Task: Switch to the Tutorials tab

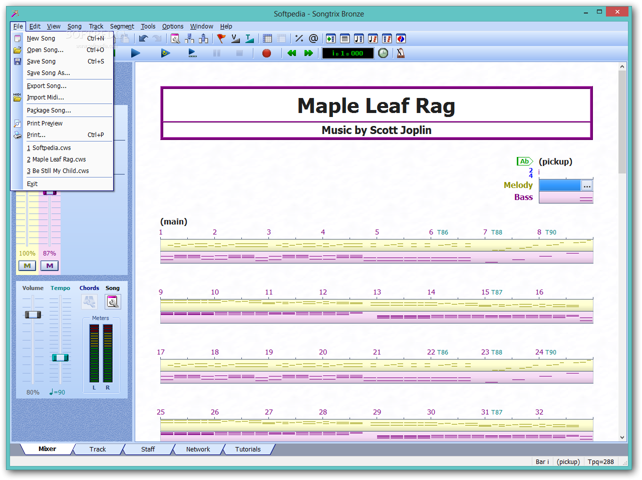Action: click(x=248, y=449)
